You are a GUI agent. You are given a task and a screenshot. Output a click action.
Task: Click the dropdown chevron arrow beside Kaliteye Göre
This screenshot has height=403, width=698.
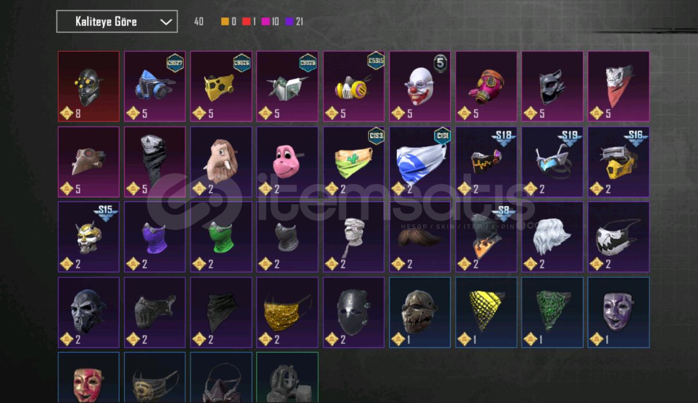(166, 22)
